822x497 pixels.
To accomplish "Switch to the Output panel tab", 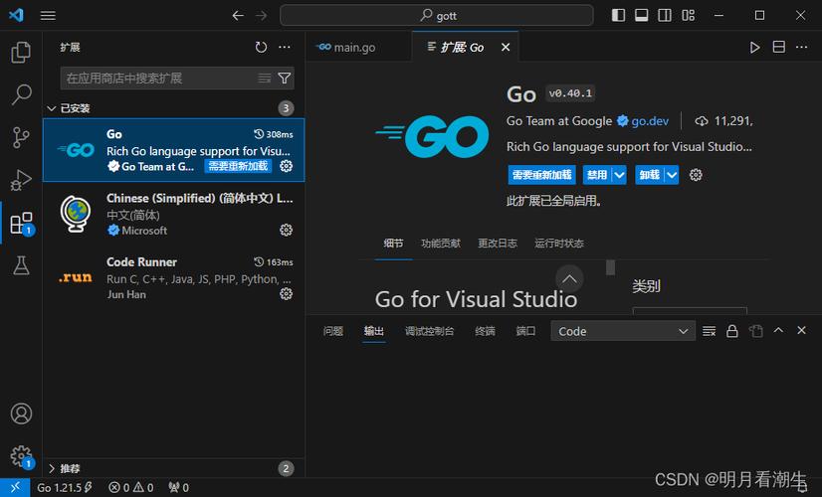I will [374, 331].
